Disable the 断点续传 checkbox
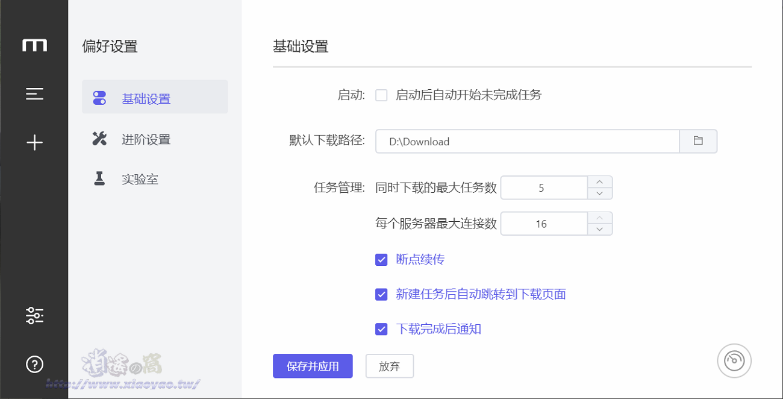 coord(381,259)
